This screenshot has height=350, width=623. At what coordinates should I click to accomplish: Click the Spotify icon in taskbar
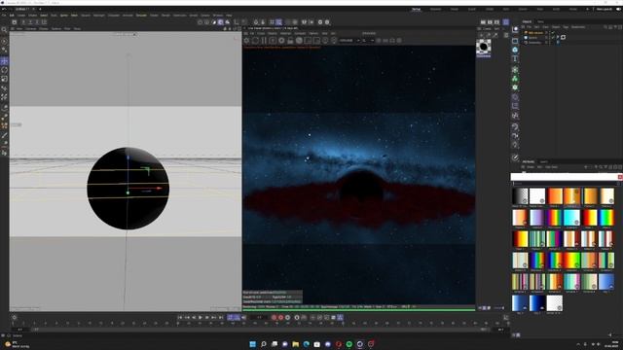pyautogui.click(x=348, y=344)
